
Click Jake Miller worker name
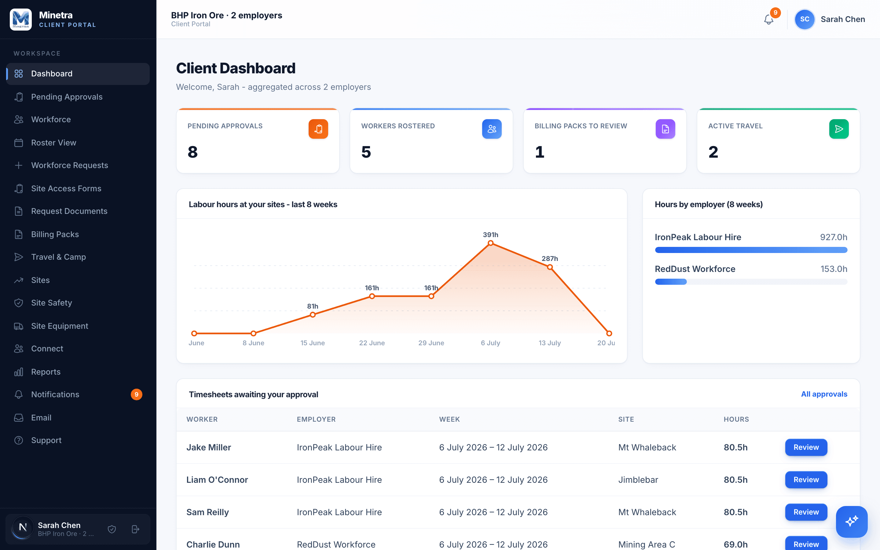coord(208,447)
